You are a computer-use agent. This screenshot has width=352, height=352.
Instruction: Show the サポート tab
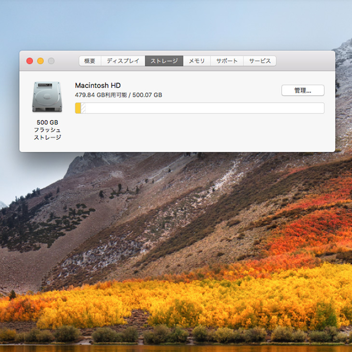pos(227,61)
